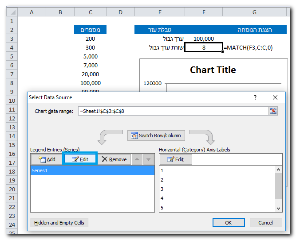296x240 pixels.
Task: Cancel the Select Data Source dialog
Action: [266, 223]
